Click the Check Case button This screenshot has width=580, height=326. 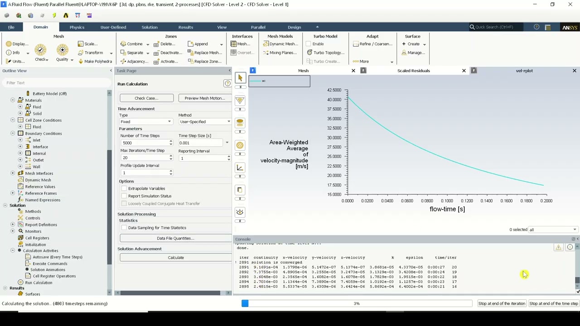(146, 98)
